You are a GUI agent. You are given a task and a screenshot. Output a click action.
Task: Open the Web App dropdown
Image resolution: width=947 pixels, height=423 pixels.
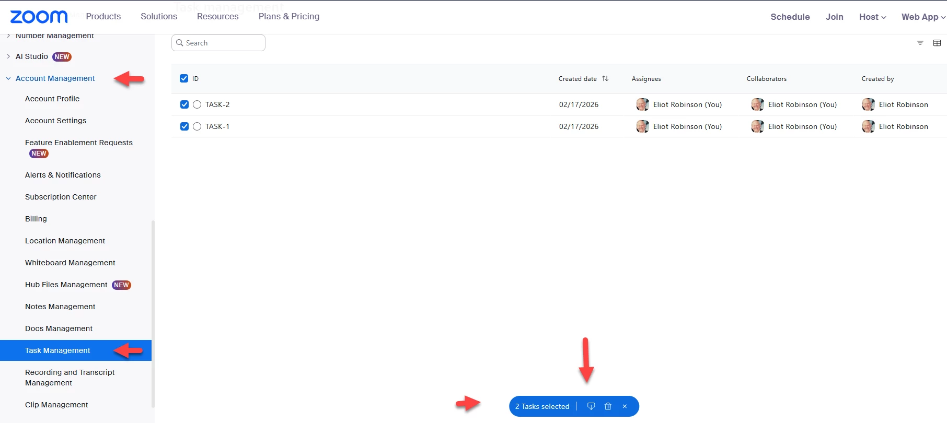tap(923, 17)
